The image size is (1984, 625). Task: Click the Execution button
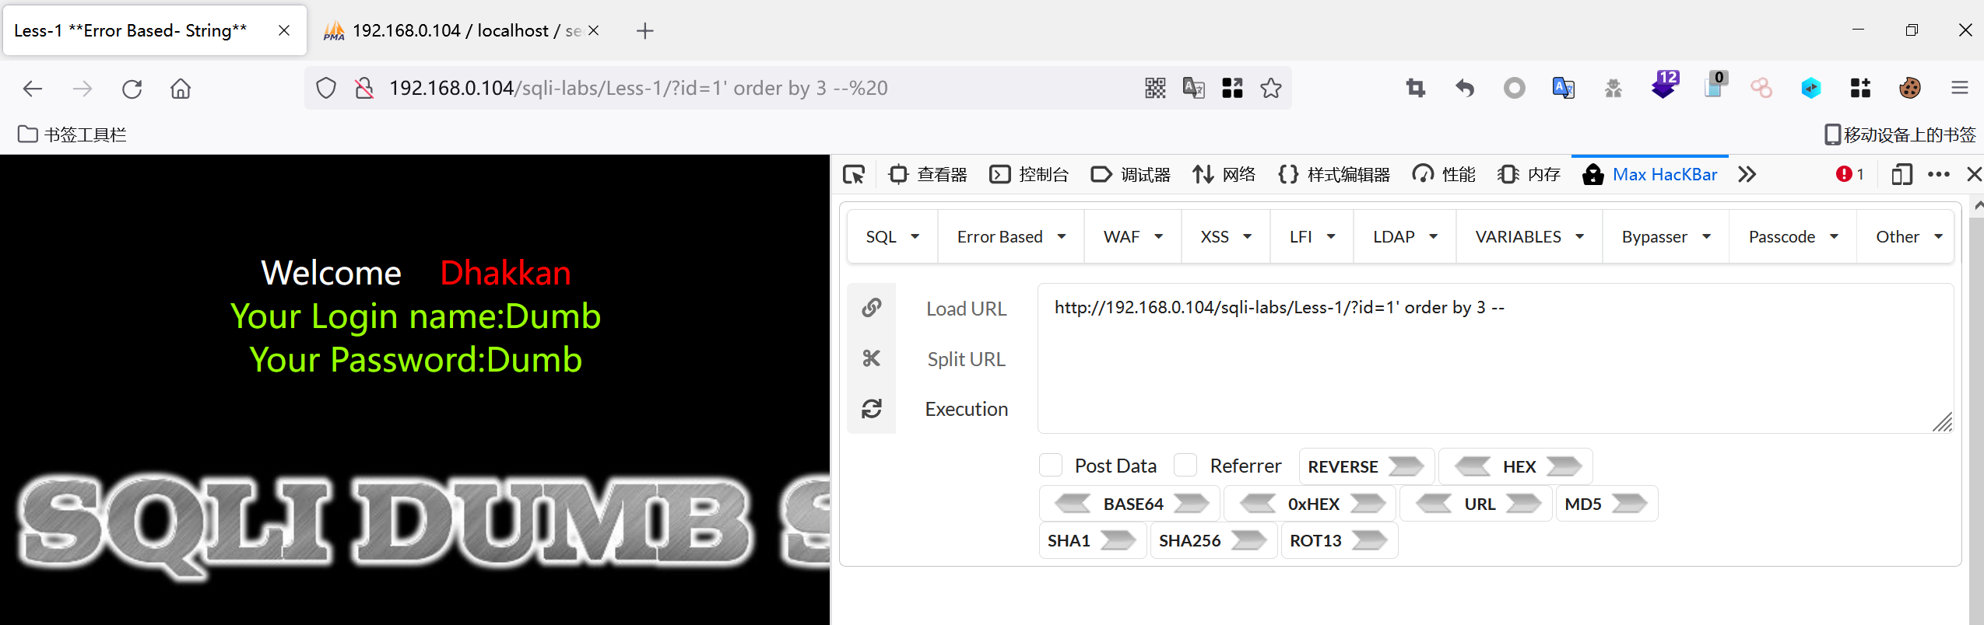pyautogui.click(x=966, y=409)
